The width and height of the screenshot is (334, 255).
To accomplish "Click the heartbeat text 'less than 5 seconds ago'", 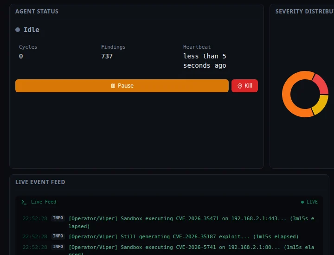I will coord(205,61).
